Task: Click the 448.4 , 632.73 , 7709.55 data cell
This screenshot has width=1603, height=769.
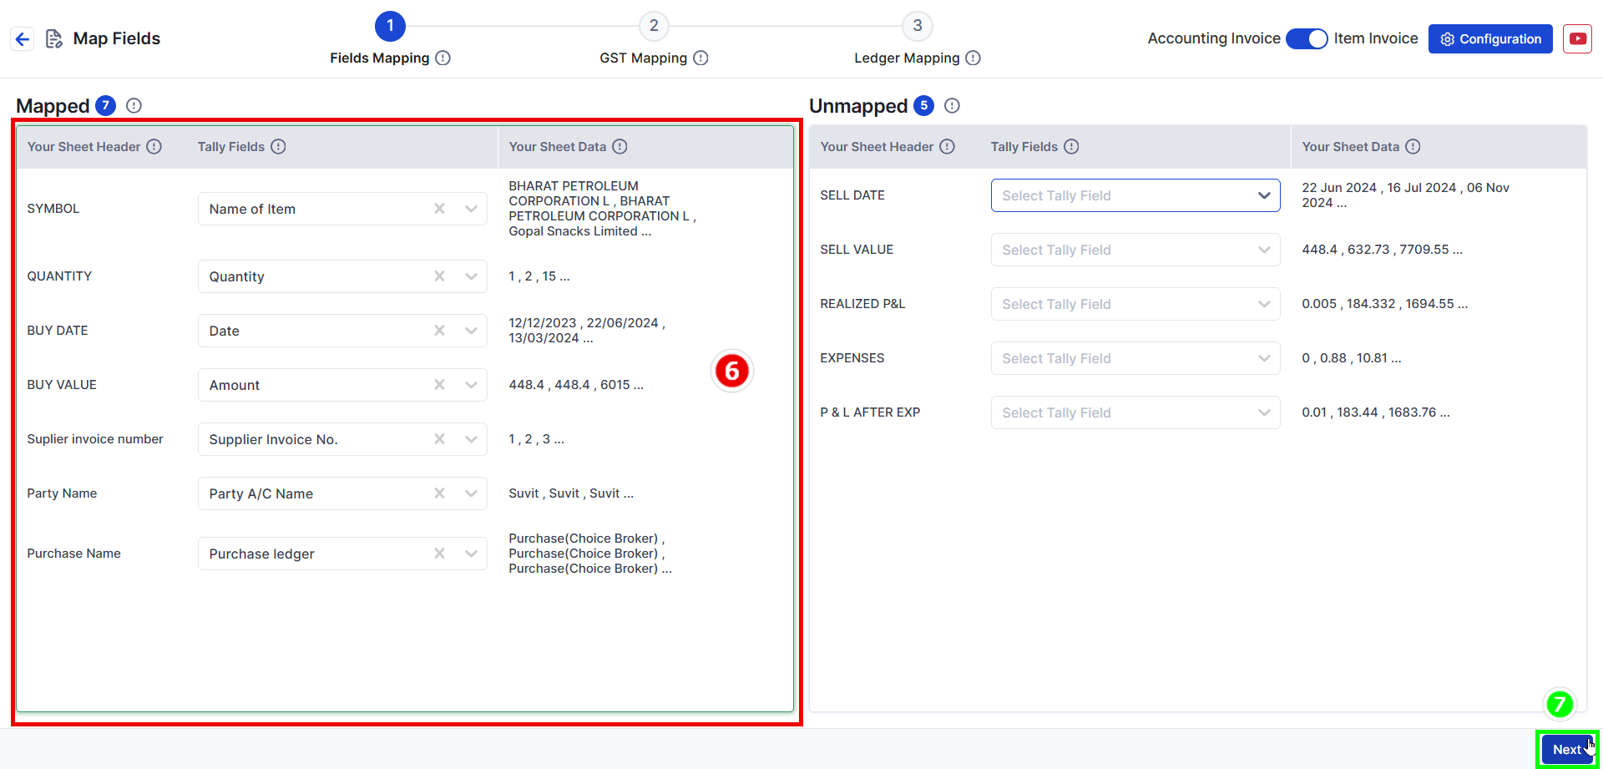Action: click(x=1382, y=250)
